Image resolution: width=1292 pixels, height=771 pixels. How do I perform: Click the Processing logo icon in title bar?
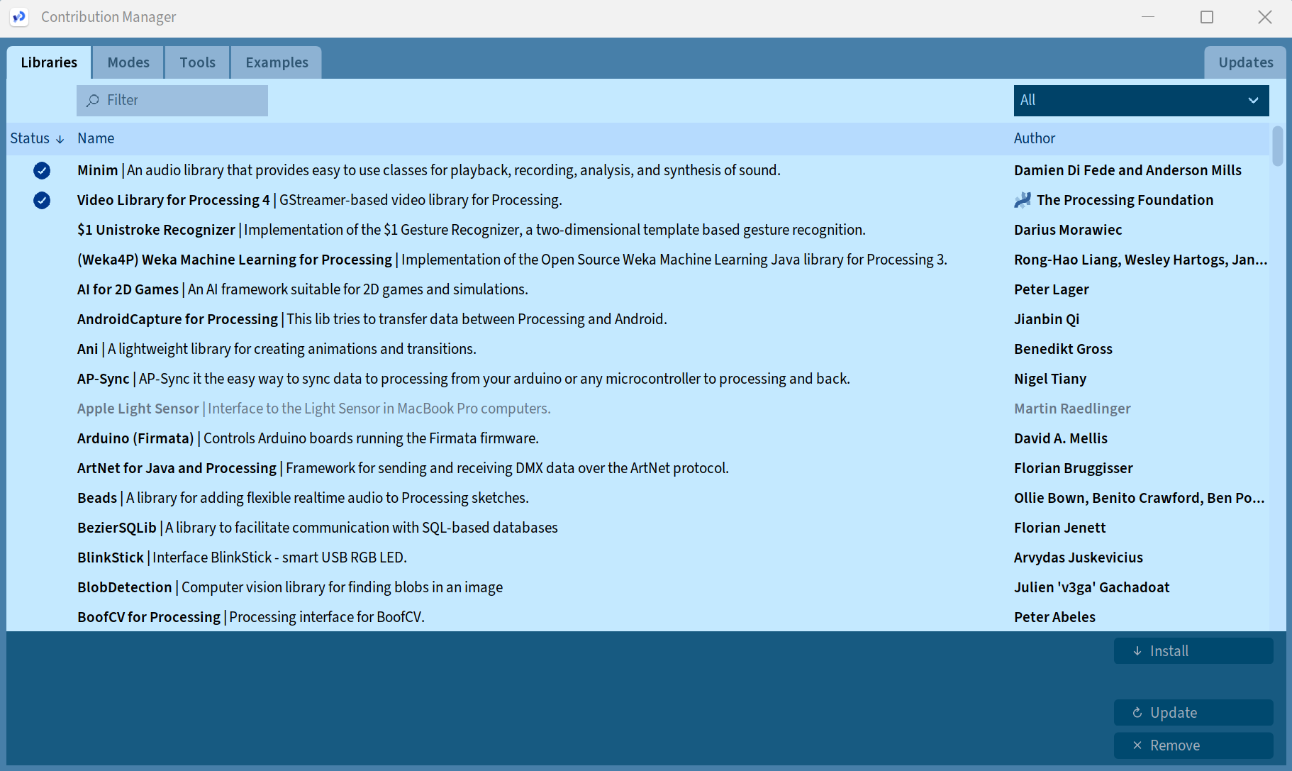tap(19, 17)
